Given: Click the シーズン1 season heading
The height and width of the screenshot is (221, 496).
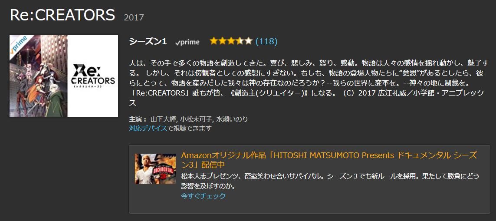Looking at the screenshot, I should (148, 42).
